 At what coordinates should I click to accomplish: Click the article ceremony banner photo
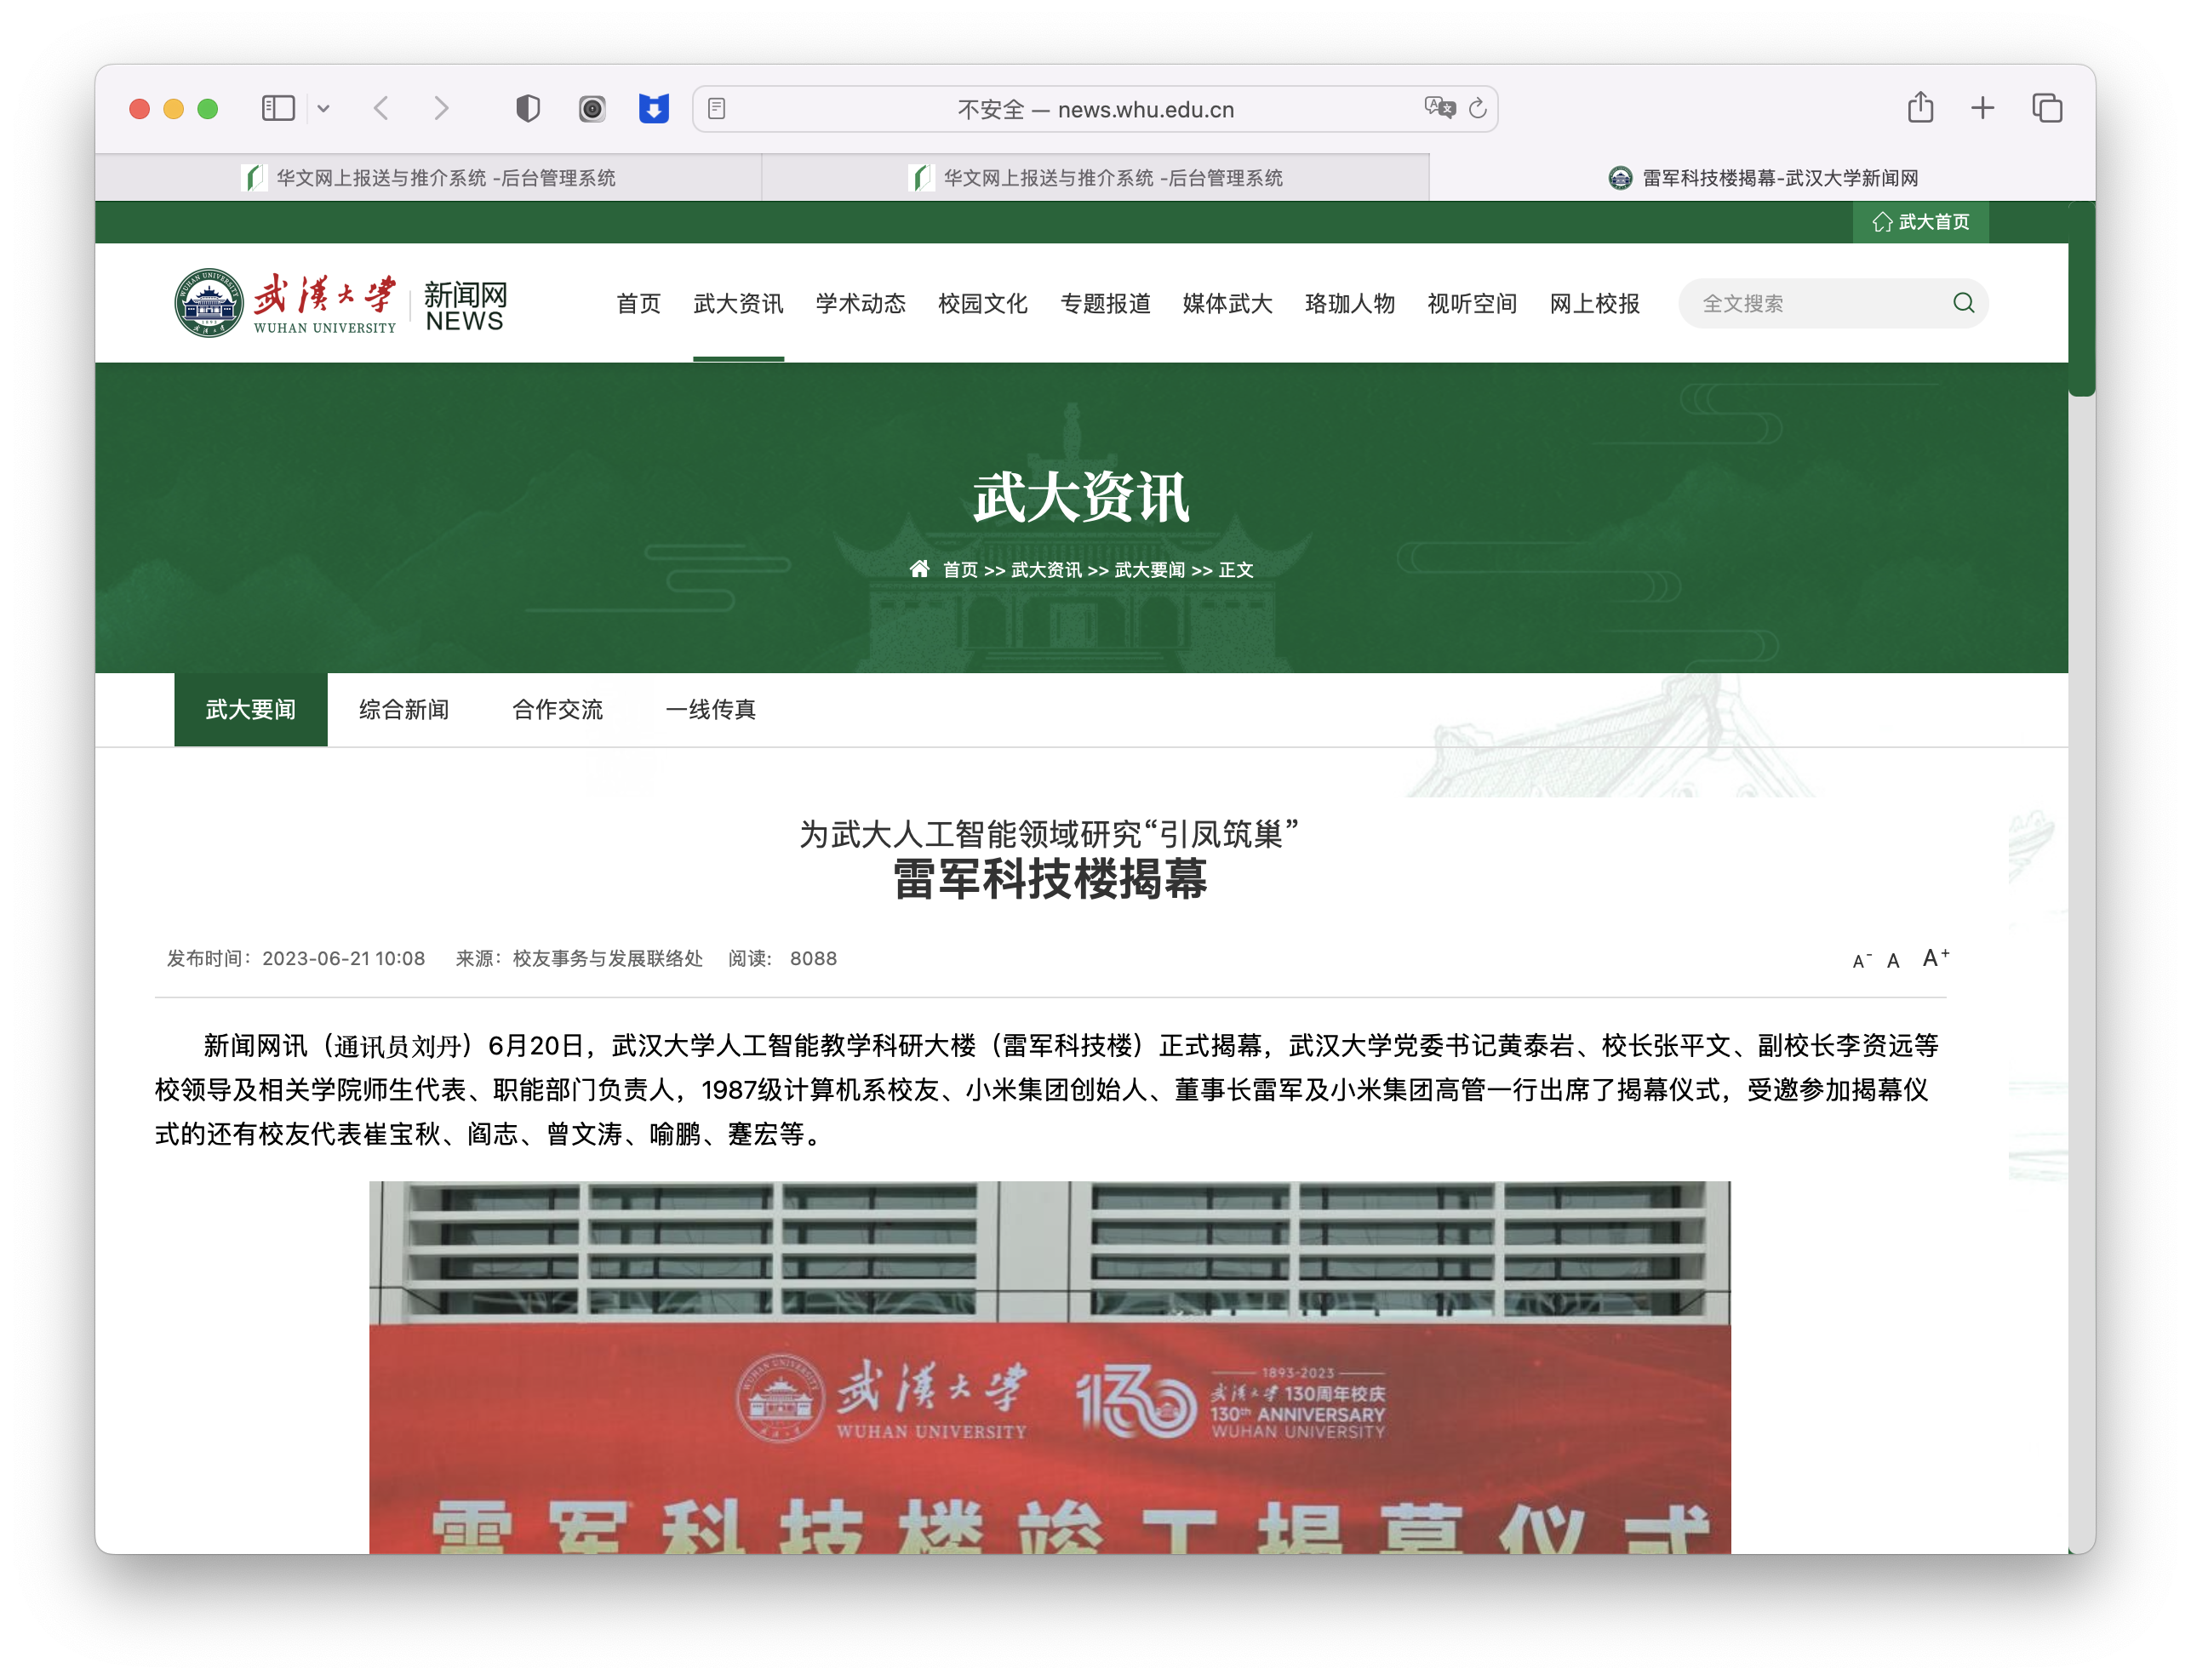[1049, 1367]
